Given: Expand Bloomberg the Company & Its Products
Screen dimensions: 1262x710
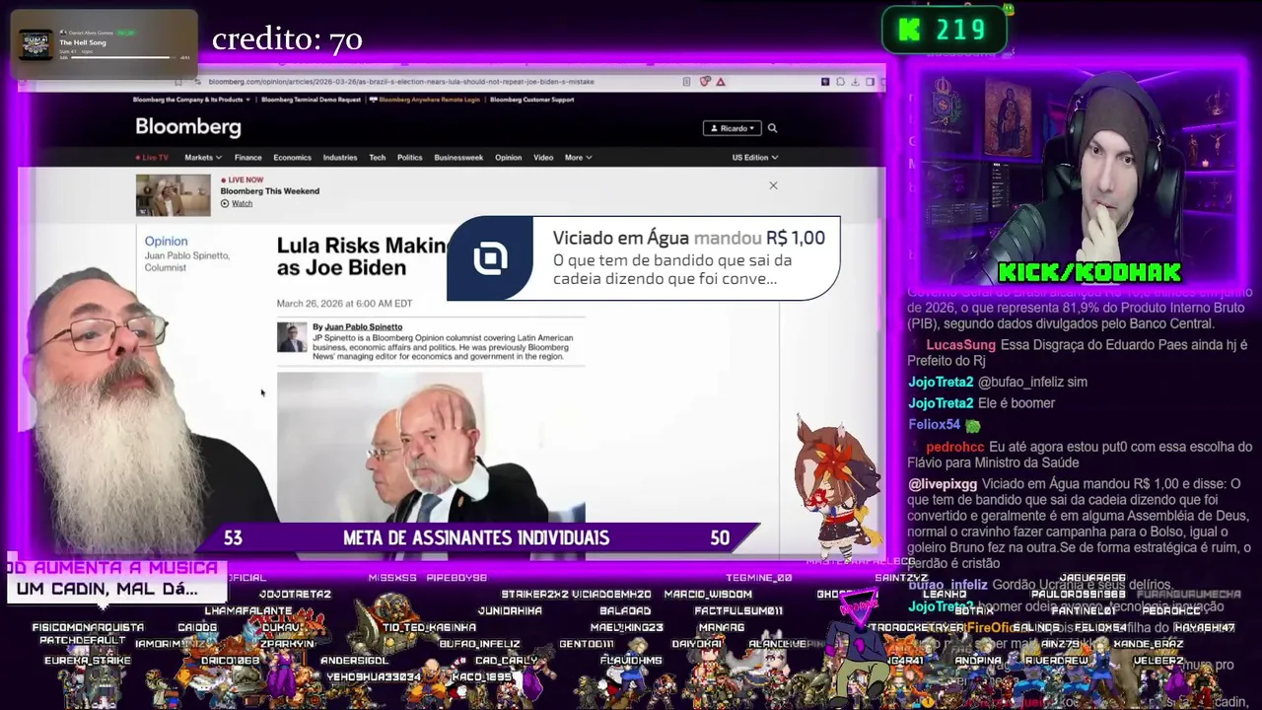Looking at the screenshot, I should click(191, 100).
